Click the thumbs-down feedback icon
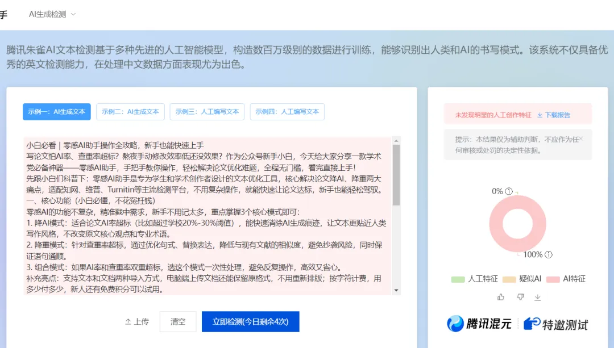This screenshot has width=614, height=348. tap(520, 297)
